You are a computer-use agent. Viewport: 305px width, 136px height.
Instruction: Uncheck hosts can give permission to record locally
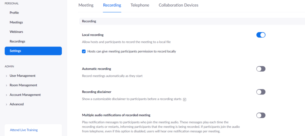(84, 52)
